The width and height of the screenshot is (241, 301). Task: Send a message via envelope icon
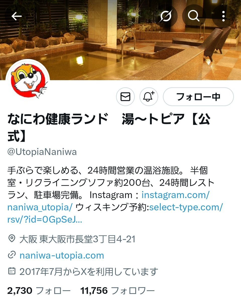125,97
